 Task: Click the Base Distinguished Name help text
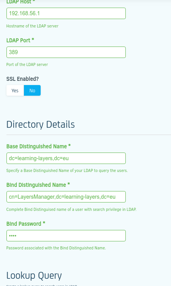pyautogui.click(x=67, y=170)
